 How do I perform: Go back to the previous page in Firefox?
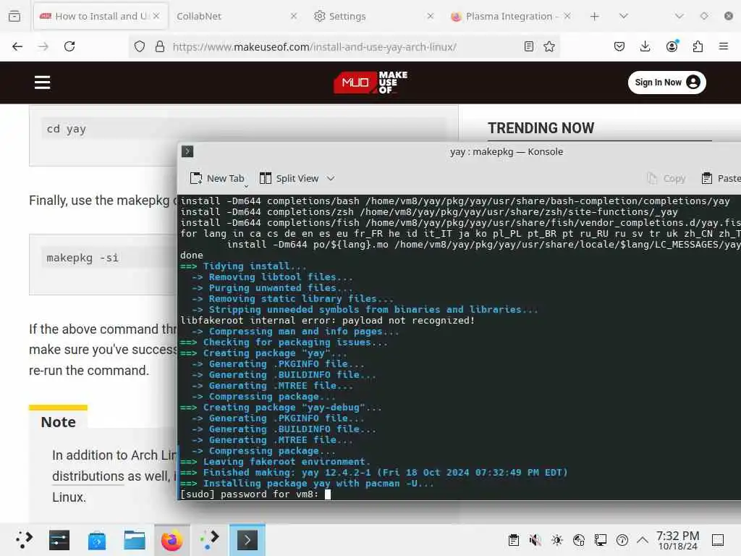17,46
